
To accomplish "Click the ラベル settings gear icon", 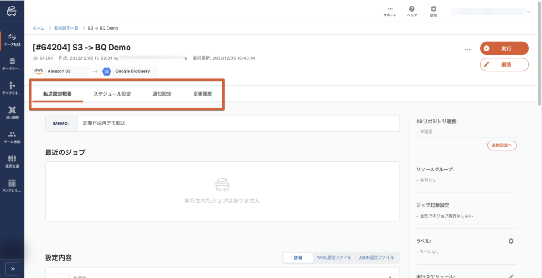I will [511, 241].
